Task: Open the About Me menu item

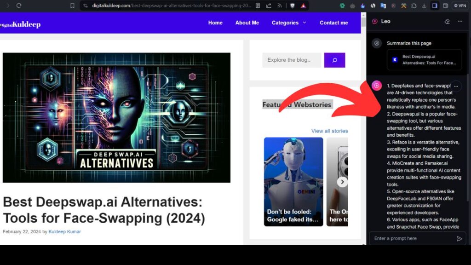Action: 247,23
